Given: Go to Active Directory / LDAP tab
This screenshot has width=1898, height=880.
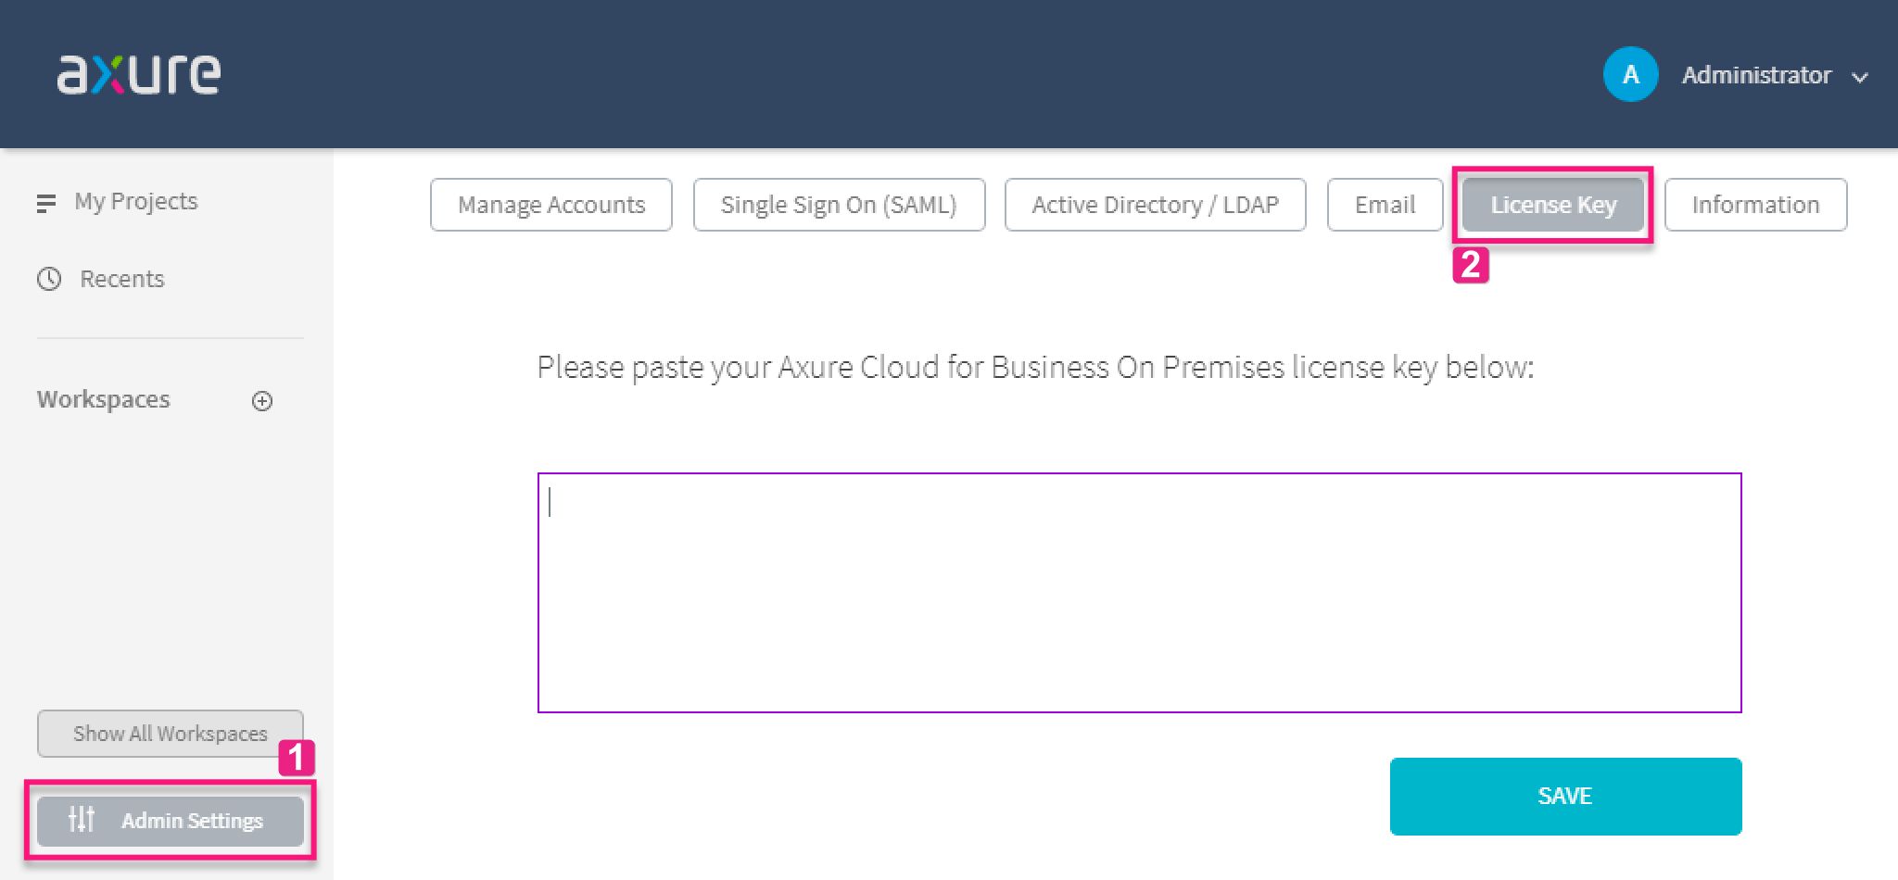Looking at the screenshot, I should tap(1155, 205).
